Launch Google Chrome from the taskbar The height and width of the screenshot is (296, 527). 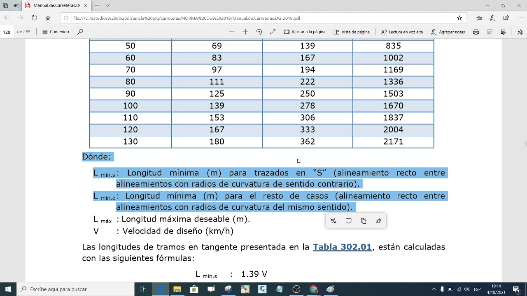click(313, 289)
